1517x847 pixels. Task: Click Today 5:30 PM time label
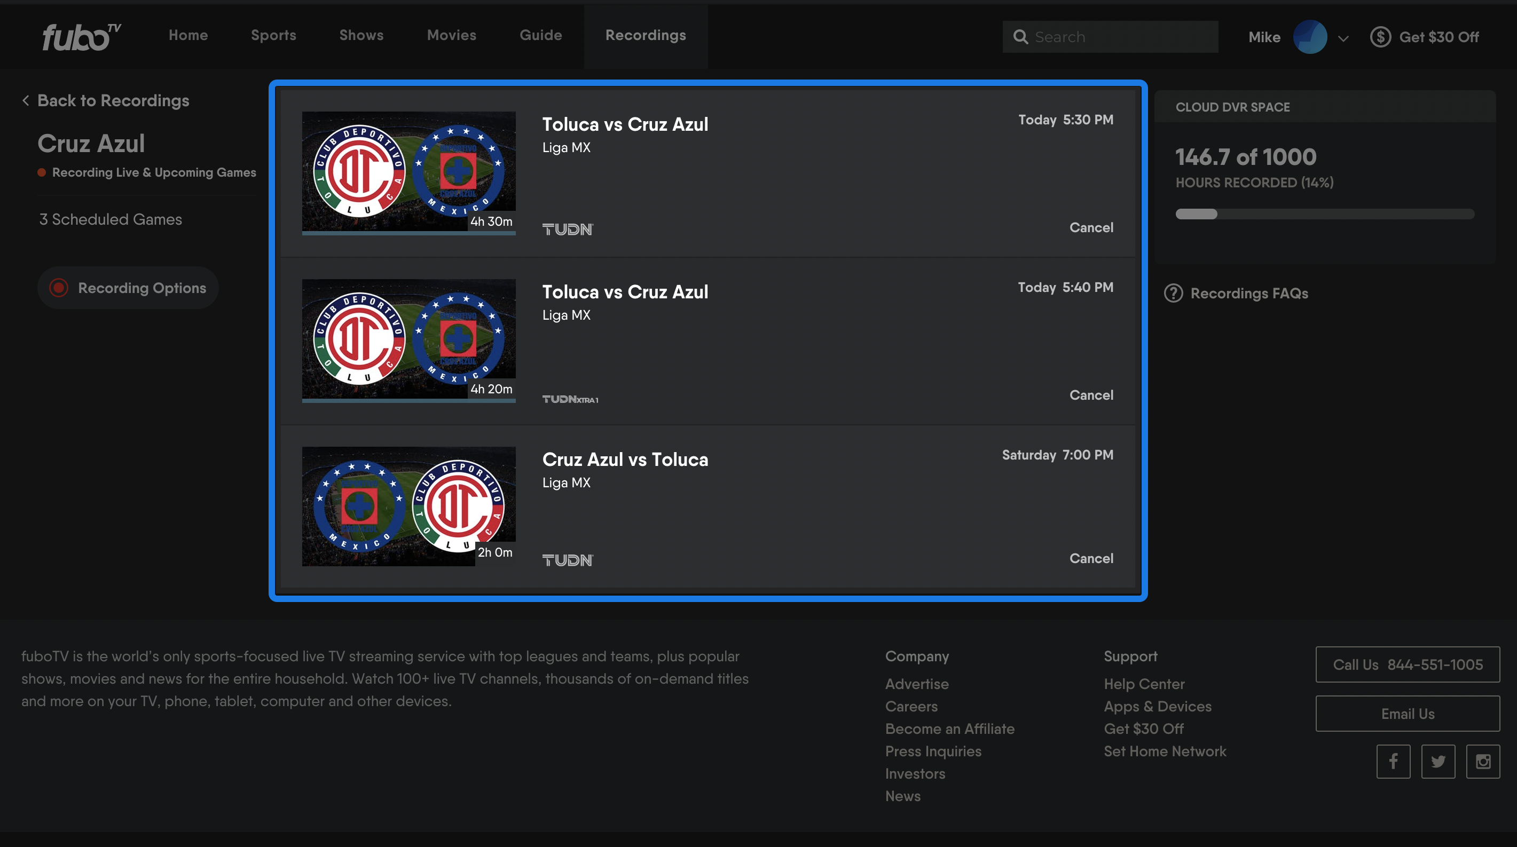click(1066, 120)
